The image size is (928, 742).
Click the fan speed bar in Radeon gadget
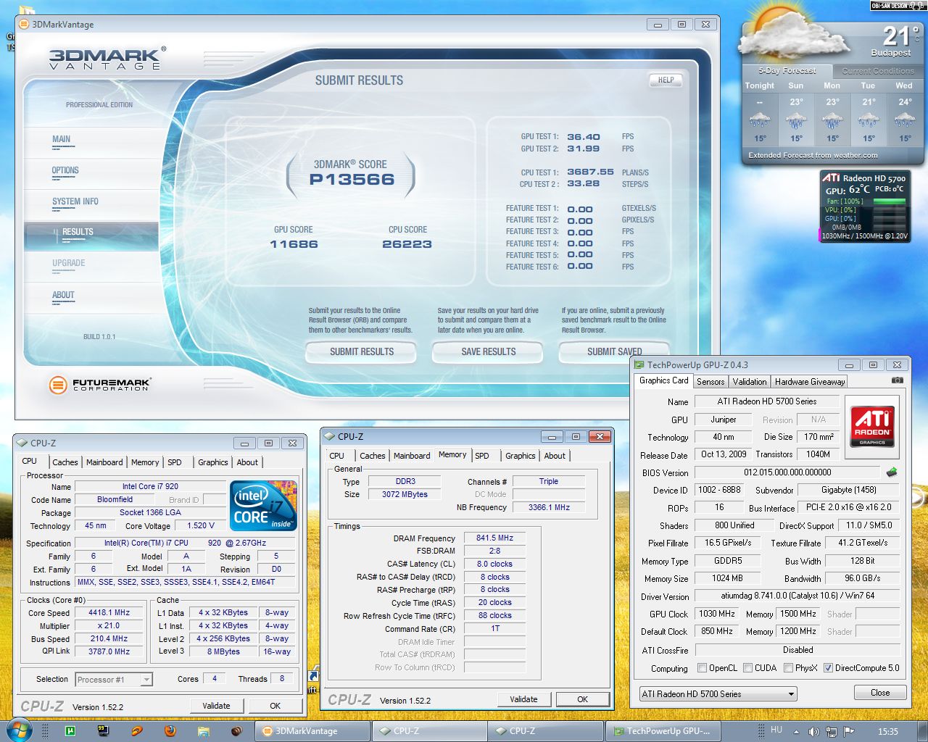pyautogui.click(x=889, y=201)
